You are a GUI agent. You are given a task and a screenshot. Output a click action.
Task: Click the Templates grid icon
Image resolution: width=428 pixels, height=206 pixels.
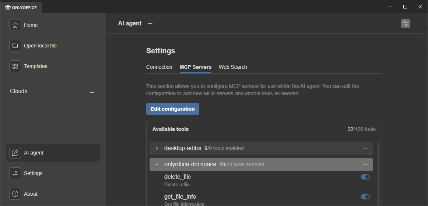(15, 66)
